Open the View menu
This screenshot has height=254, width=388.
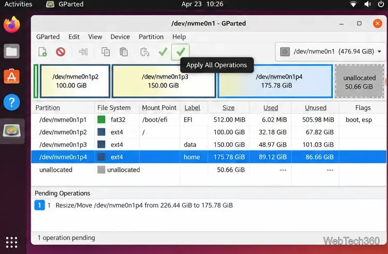[x=95, y=37]
